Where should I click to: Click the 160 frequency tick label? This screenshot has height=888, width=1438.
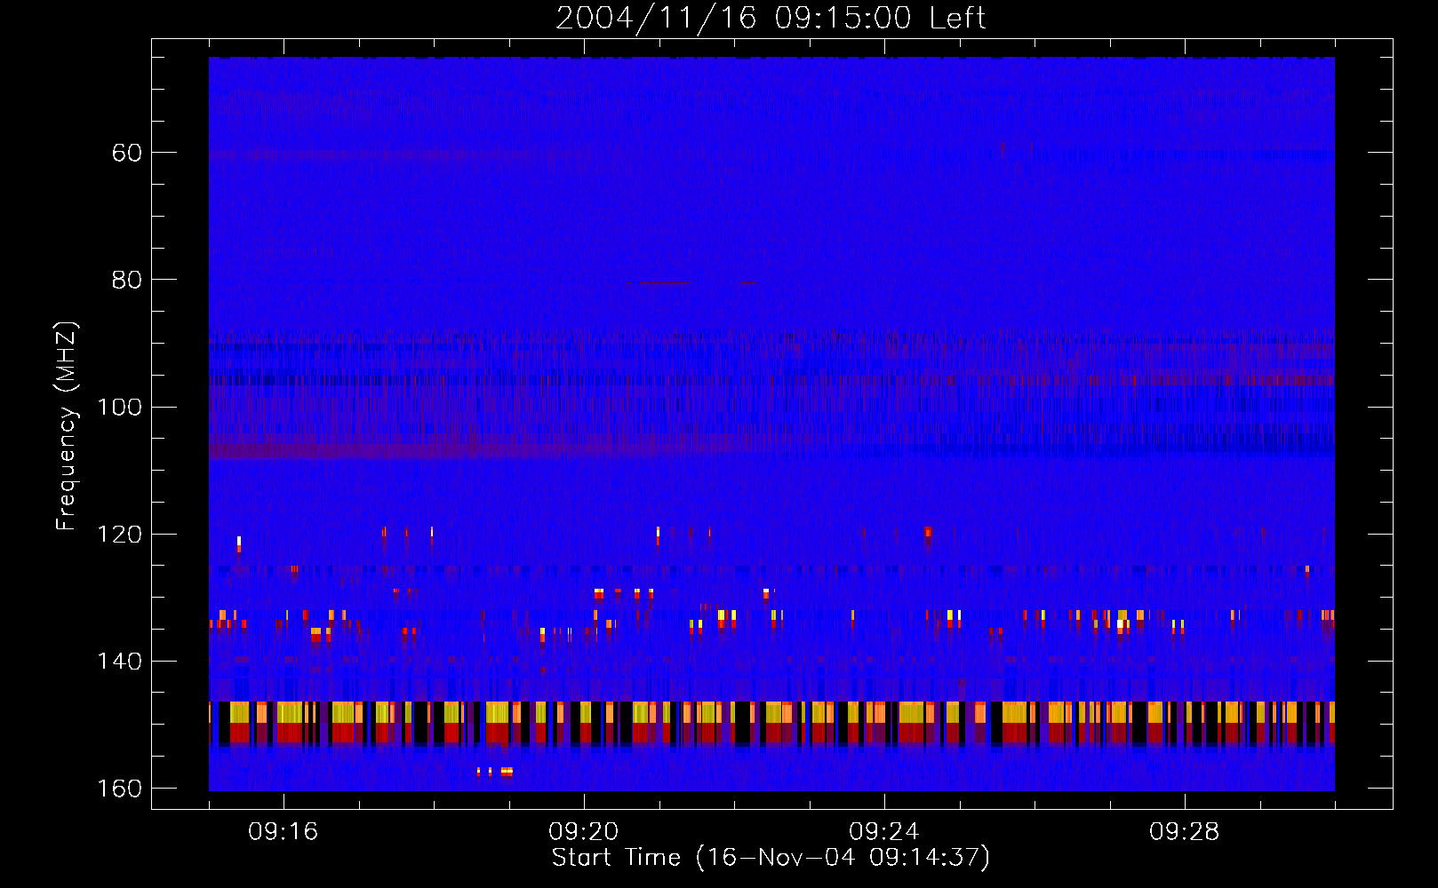click(x=119, y=789)
